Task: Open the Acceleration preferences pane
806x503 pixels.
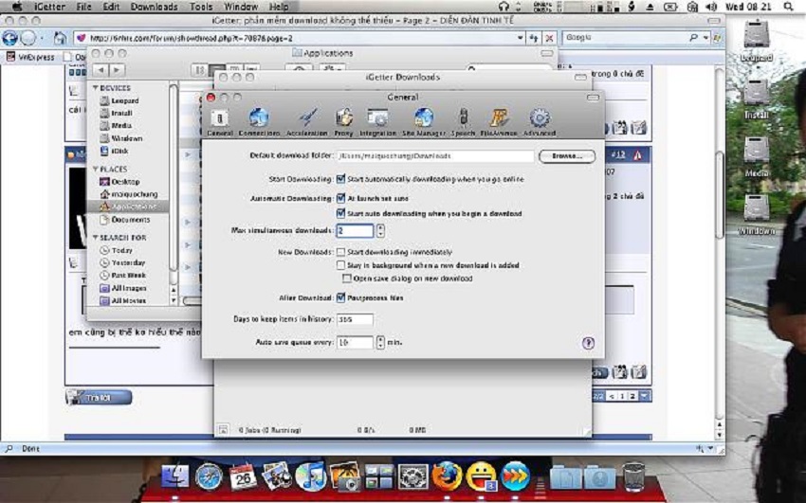Action: click(307, 122)
